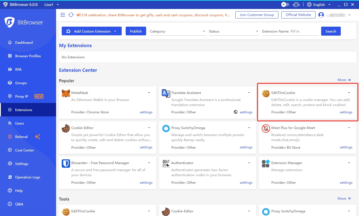
Task: Open the user account avatar icon
Action: [321, 15]
